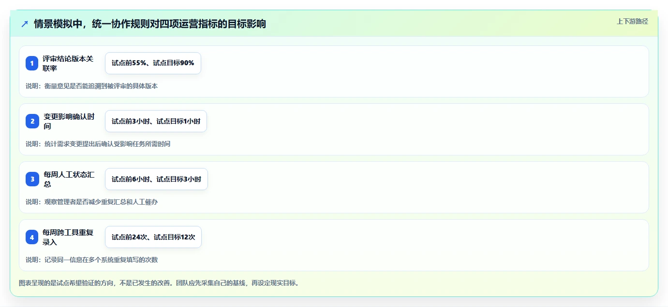Click the arrow icon beside the chart title
Screen dimensions: 668x307
(x=25, y=24)
